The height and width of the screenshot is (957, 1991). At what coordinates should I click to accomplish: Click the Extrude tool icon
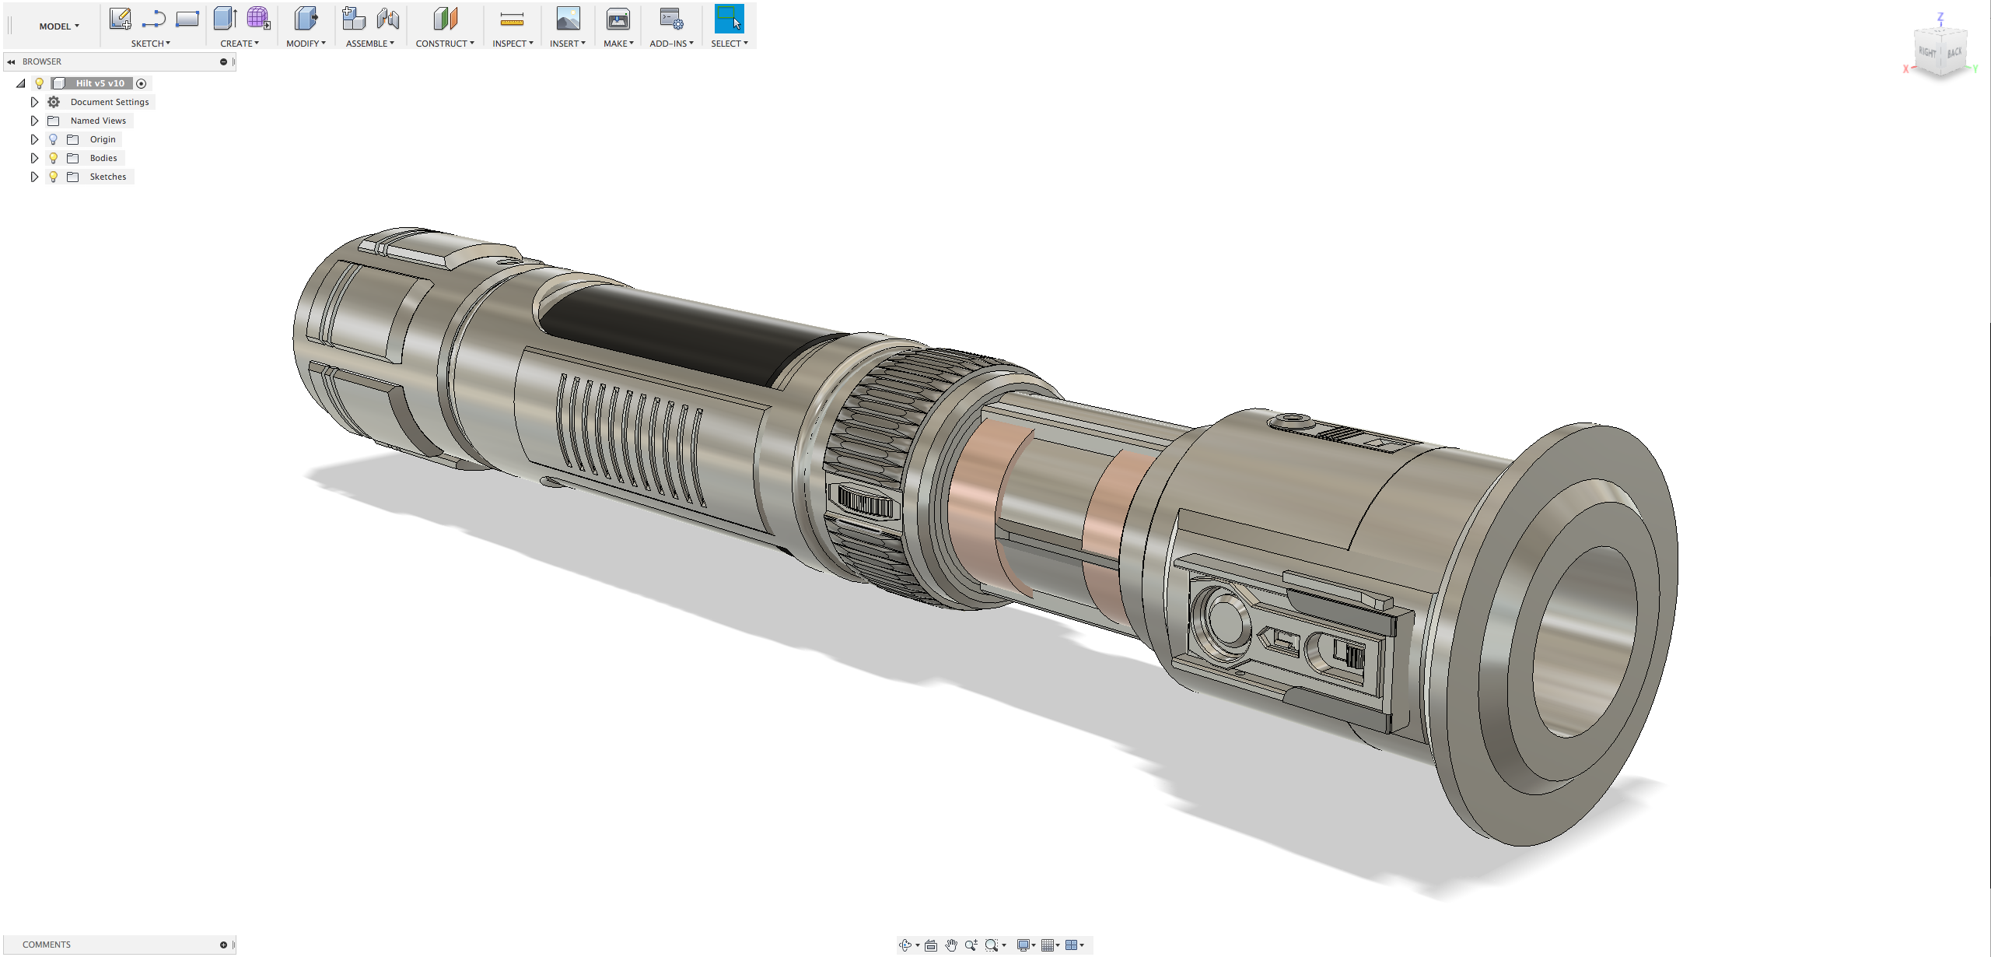[x=225, y=19]
